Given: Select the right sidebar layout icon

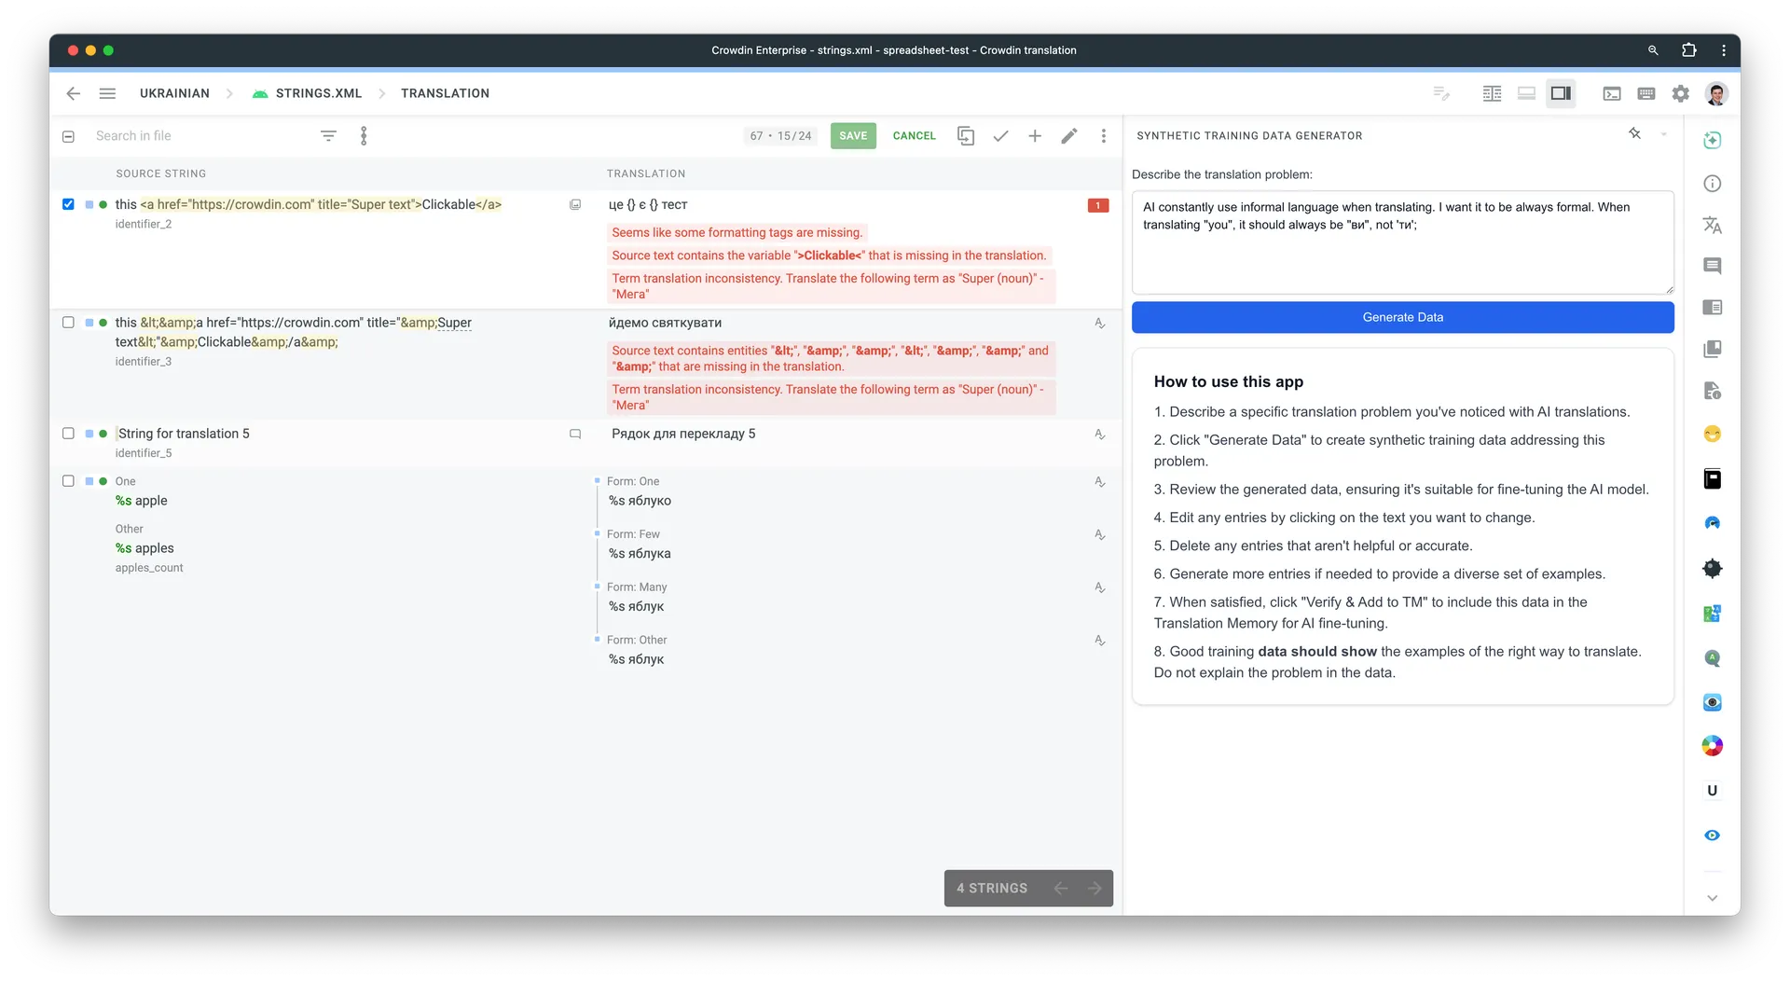Looking at the screenshot, I should (x=1561, y=93).
